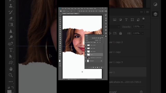Hide the Layer 1 copy layer
The width and height of the screenshot is (166, 93).
click(86, 48)
